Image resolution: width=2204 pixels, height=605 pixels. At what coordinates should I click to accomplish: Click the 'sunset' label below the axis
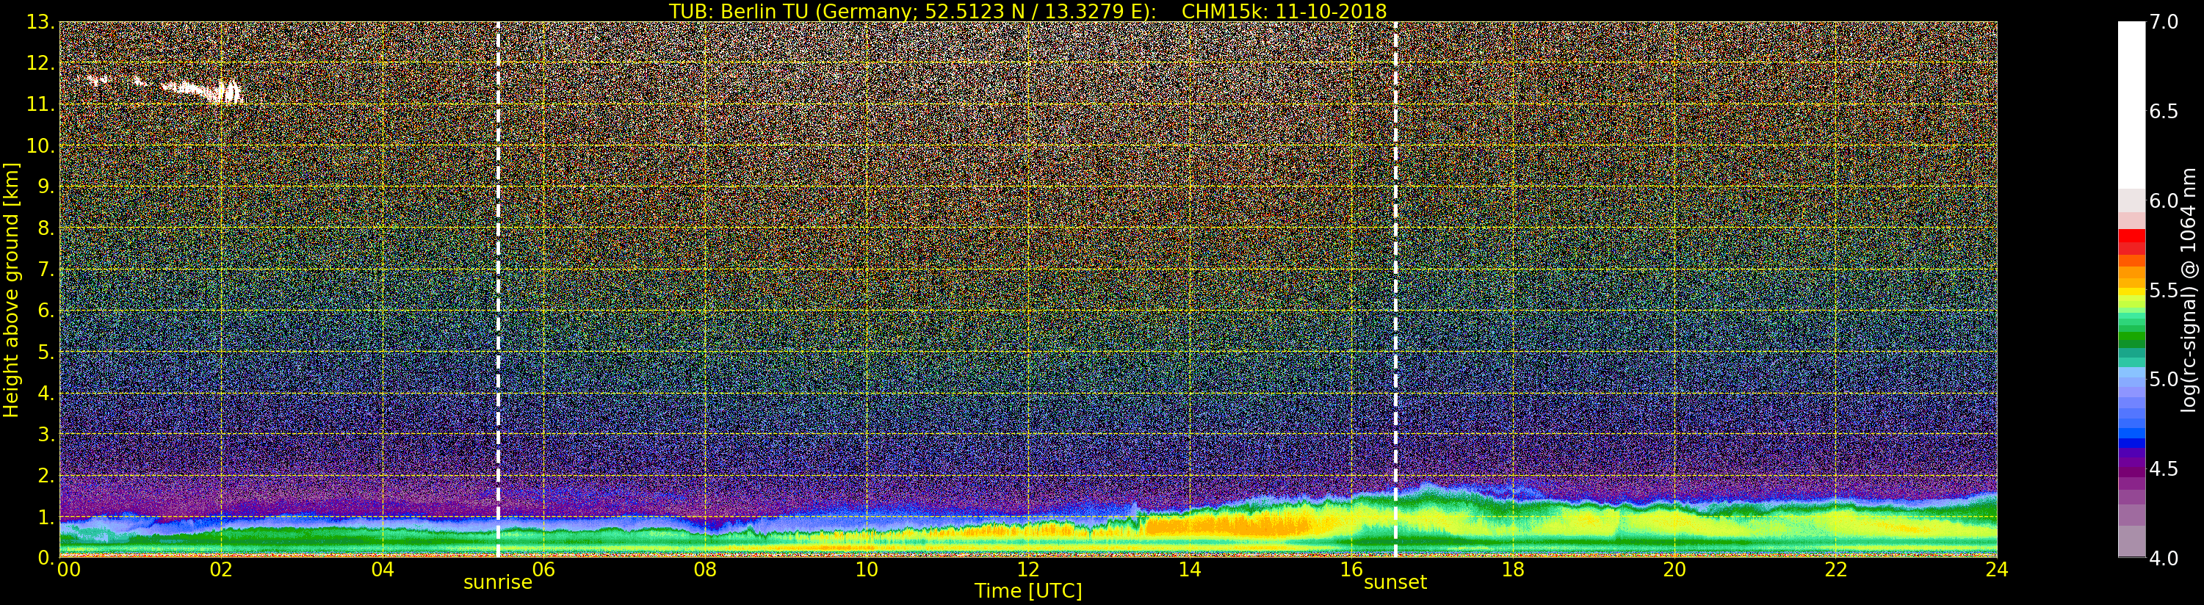[x=1395, y=583]
